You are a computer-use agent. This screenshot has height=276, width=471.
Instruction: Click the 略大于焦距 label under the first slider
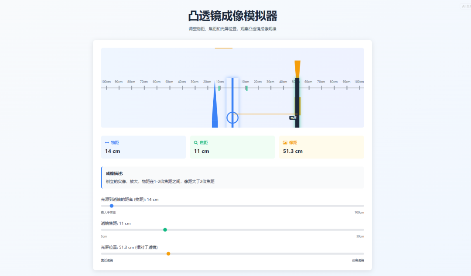coord(108,212)
